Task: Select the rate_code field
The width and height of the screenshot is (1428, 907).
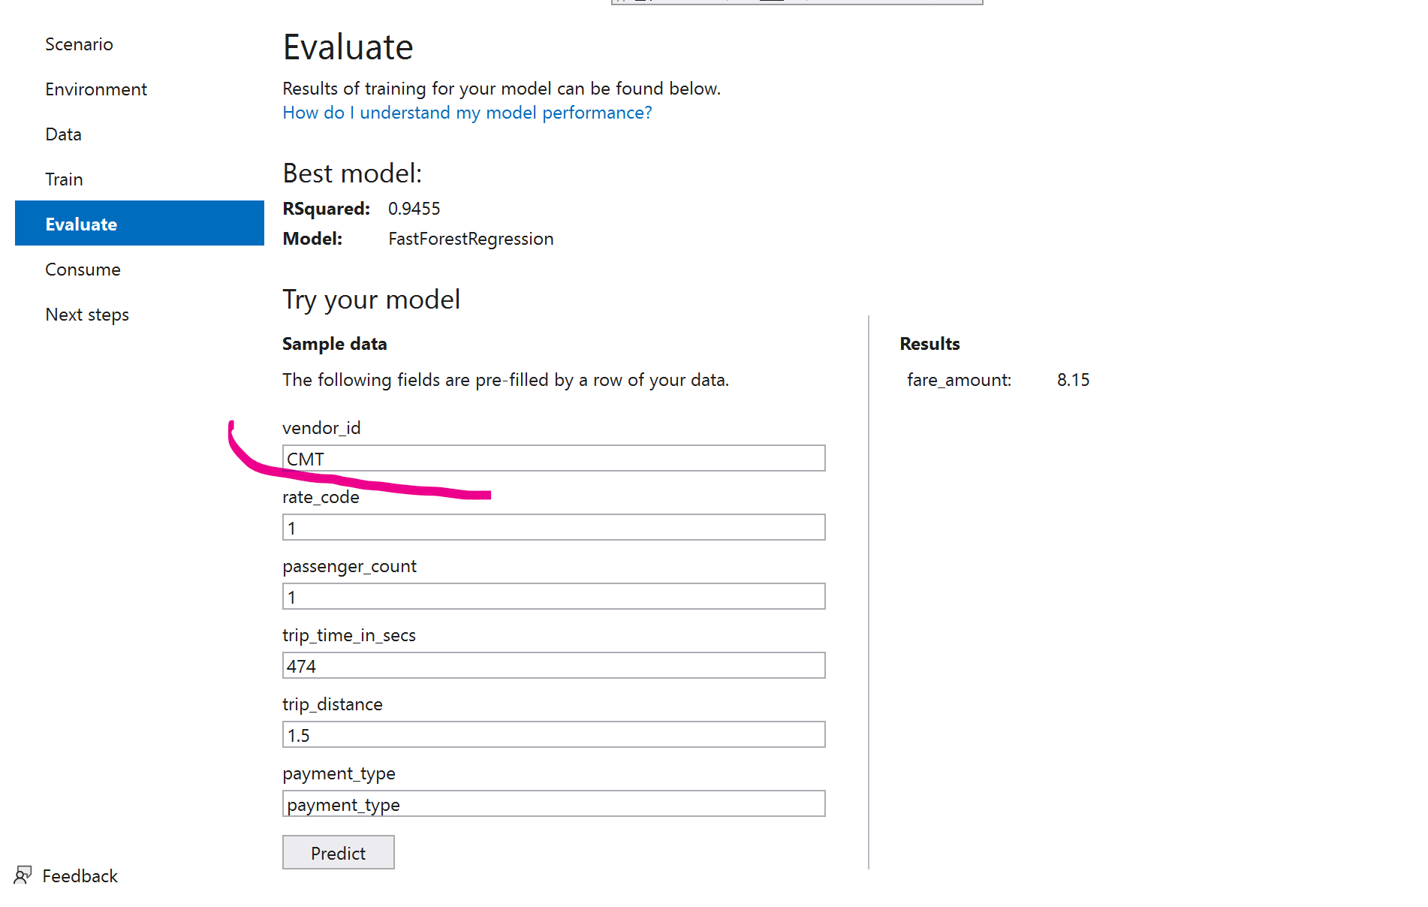Action: click(553, 527)
